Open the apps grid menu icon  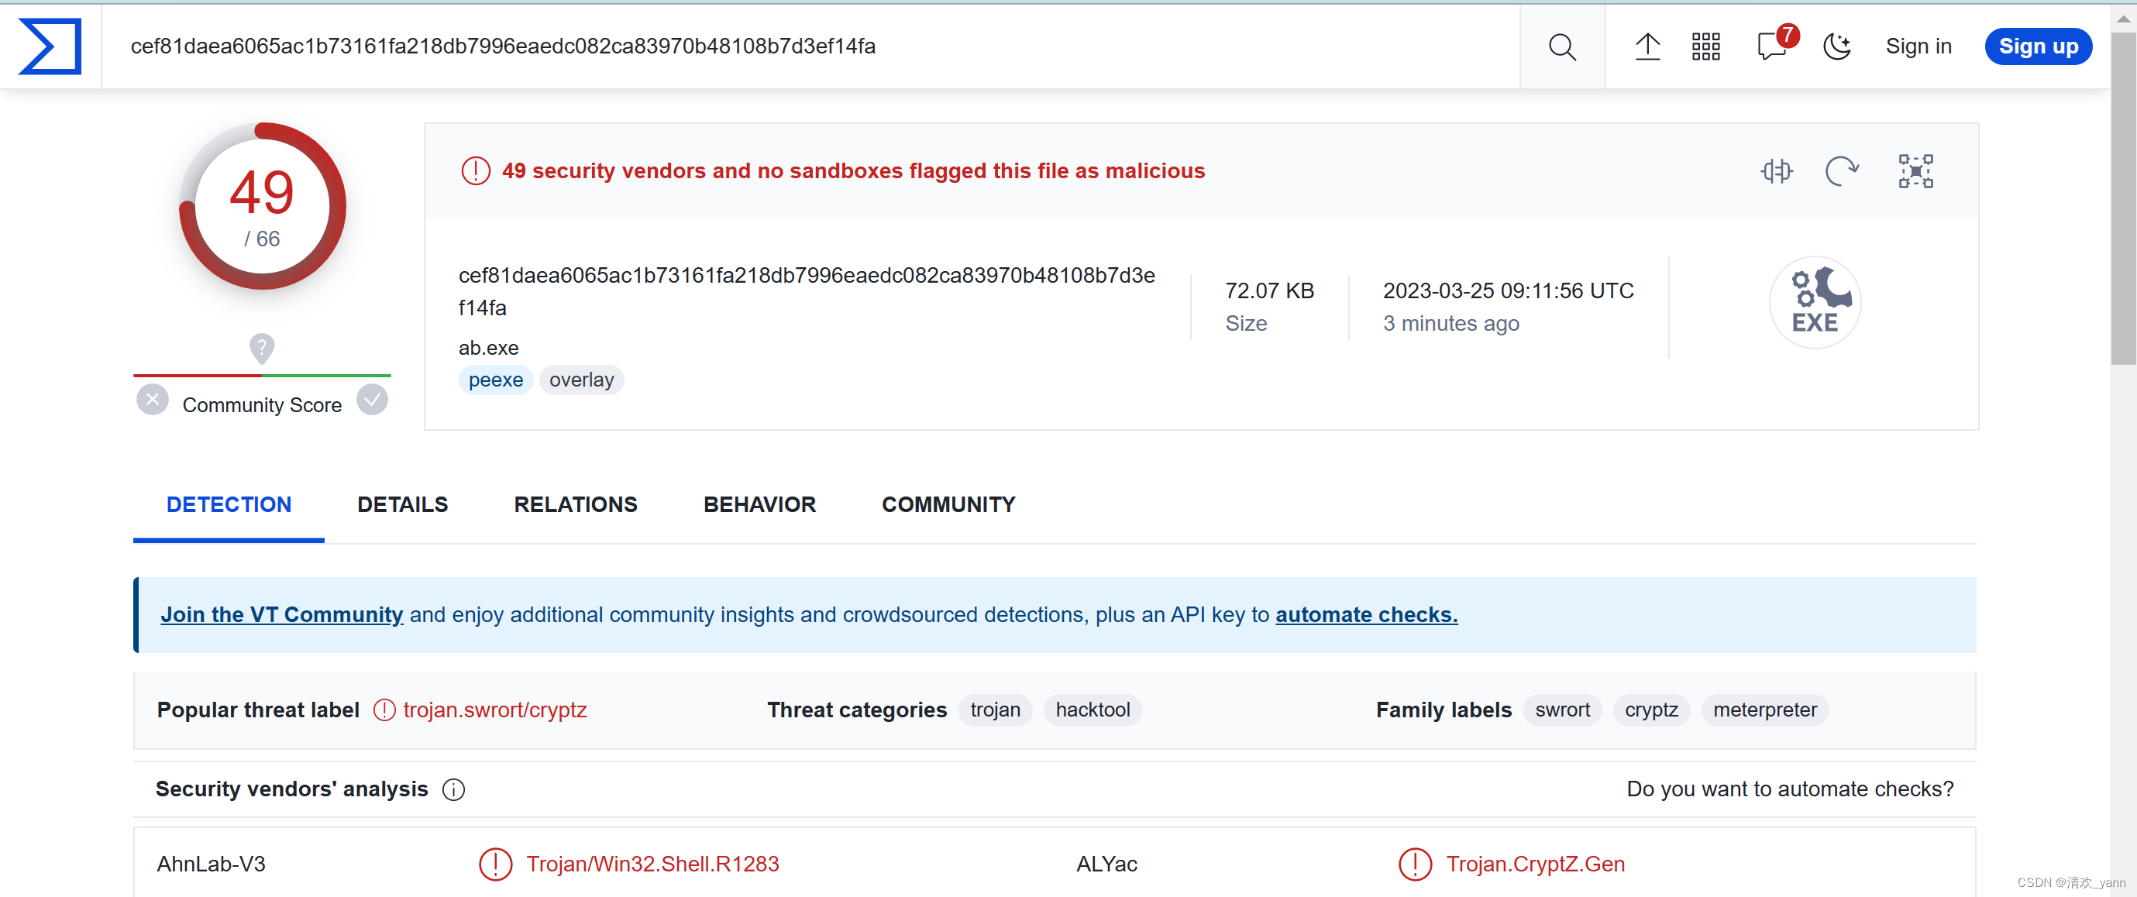click(x=1705, y=46)
